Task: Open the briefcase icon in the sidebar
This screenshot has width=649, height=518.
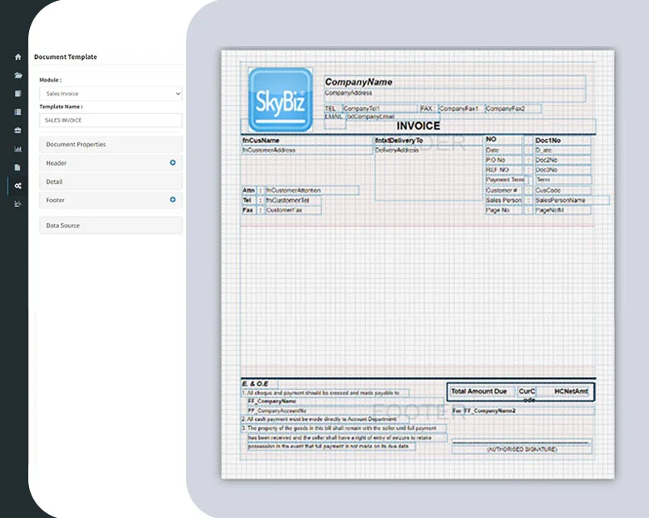Action: click(x=15, y=131)
